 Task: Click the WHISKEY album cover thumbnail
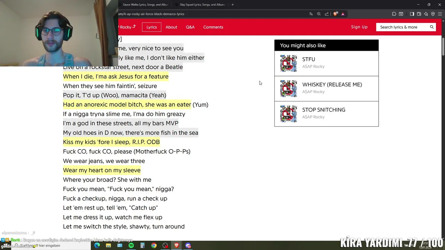(x=289, y=89)
